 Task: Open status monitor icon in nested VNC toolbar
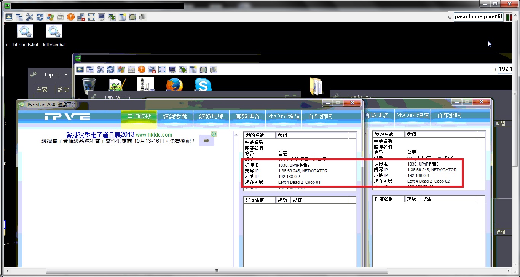coord(80,69)
